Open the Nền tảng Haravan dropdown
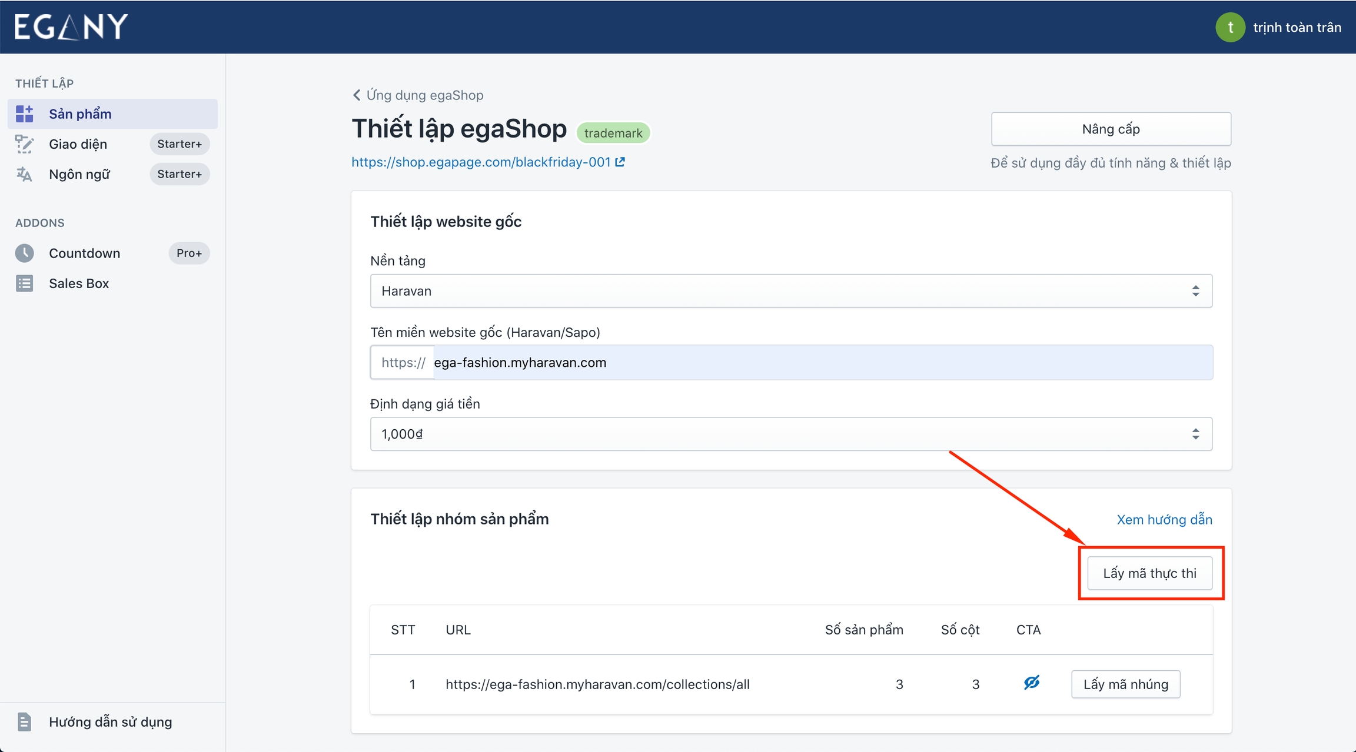Viewport: 1356px width, 752px height. point(790,291)
